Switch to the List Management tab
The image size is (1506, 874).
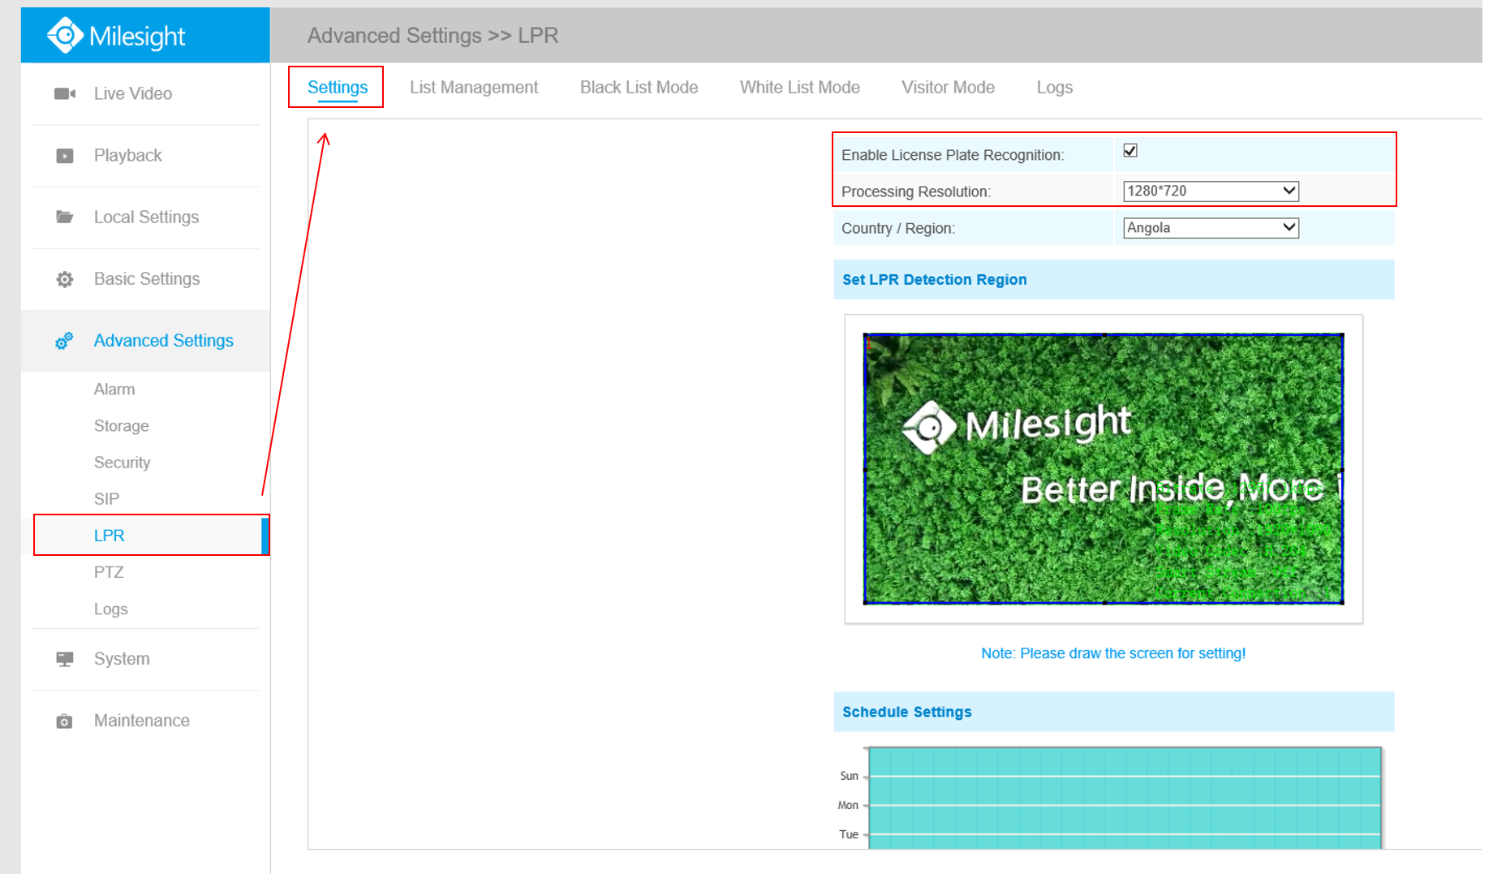[x=474, y=88]
